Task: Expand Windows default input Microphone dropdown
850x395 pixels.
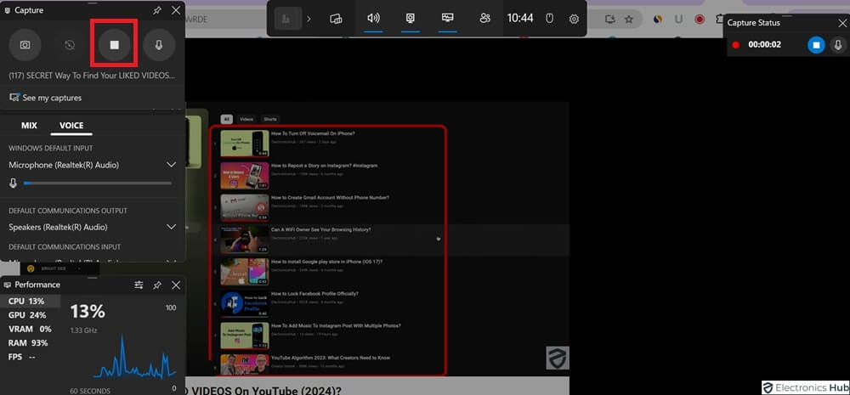Action: pyautogui.click(x=171, y=165)
